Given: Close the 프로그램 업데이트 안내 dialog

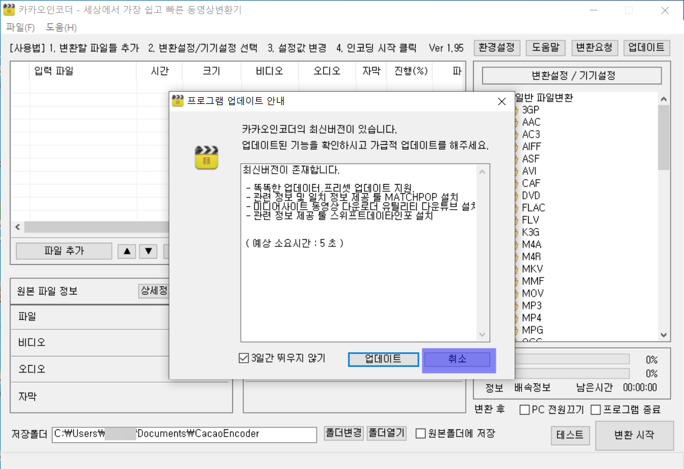Looking at the screenshot, I should coord(502,102).
